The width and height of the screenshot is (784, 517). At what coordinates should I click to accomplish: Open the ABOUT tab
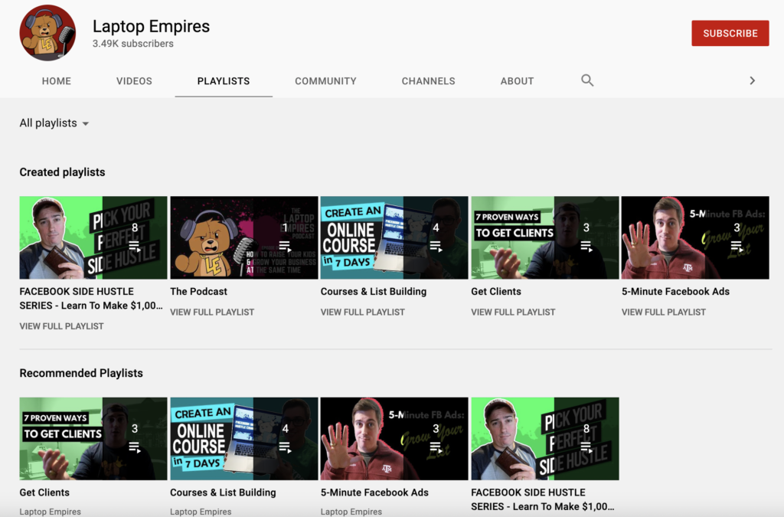(x=517, y=81)
